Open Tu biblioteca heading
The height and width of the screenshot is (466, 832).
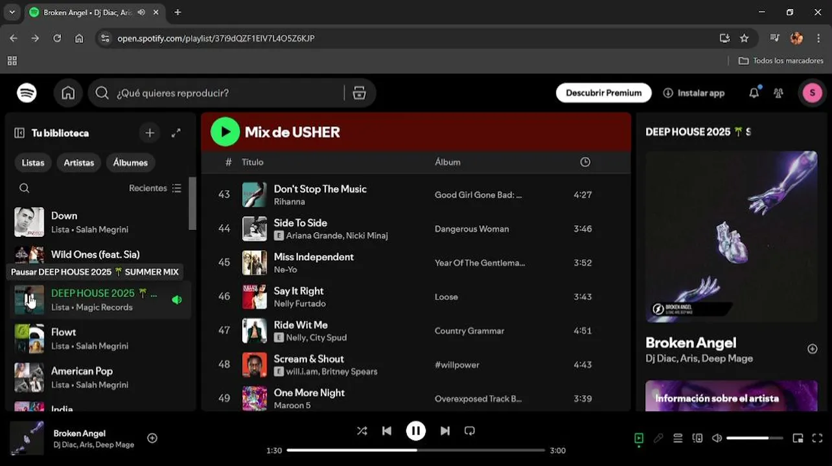click(60, 133)
